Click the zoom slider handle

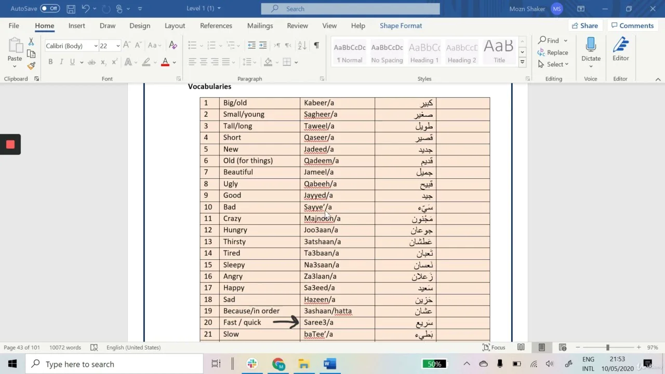(607, 348)
